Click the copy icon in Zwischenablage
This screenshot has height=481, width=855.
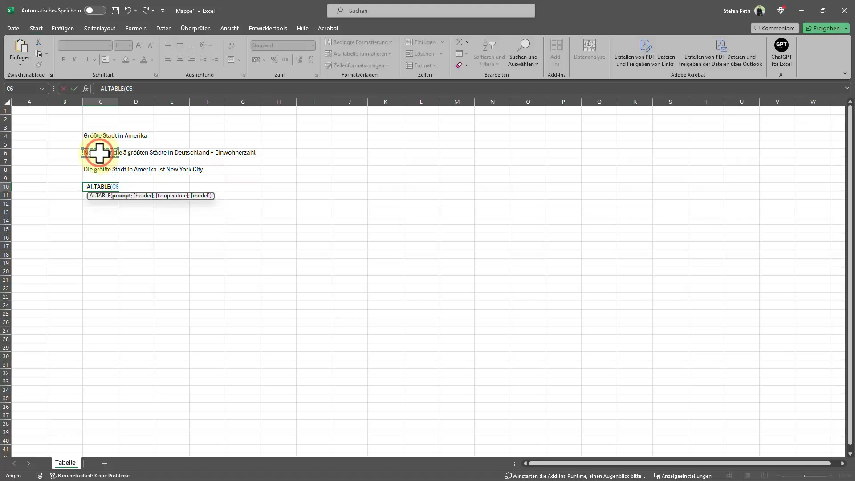pos(38,54)
